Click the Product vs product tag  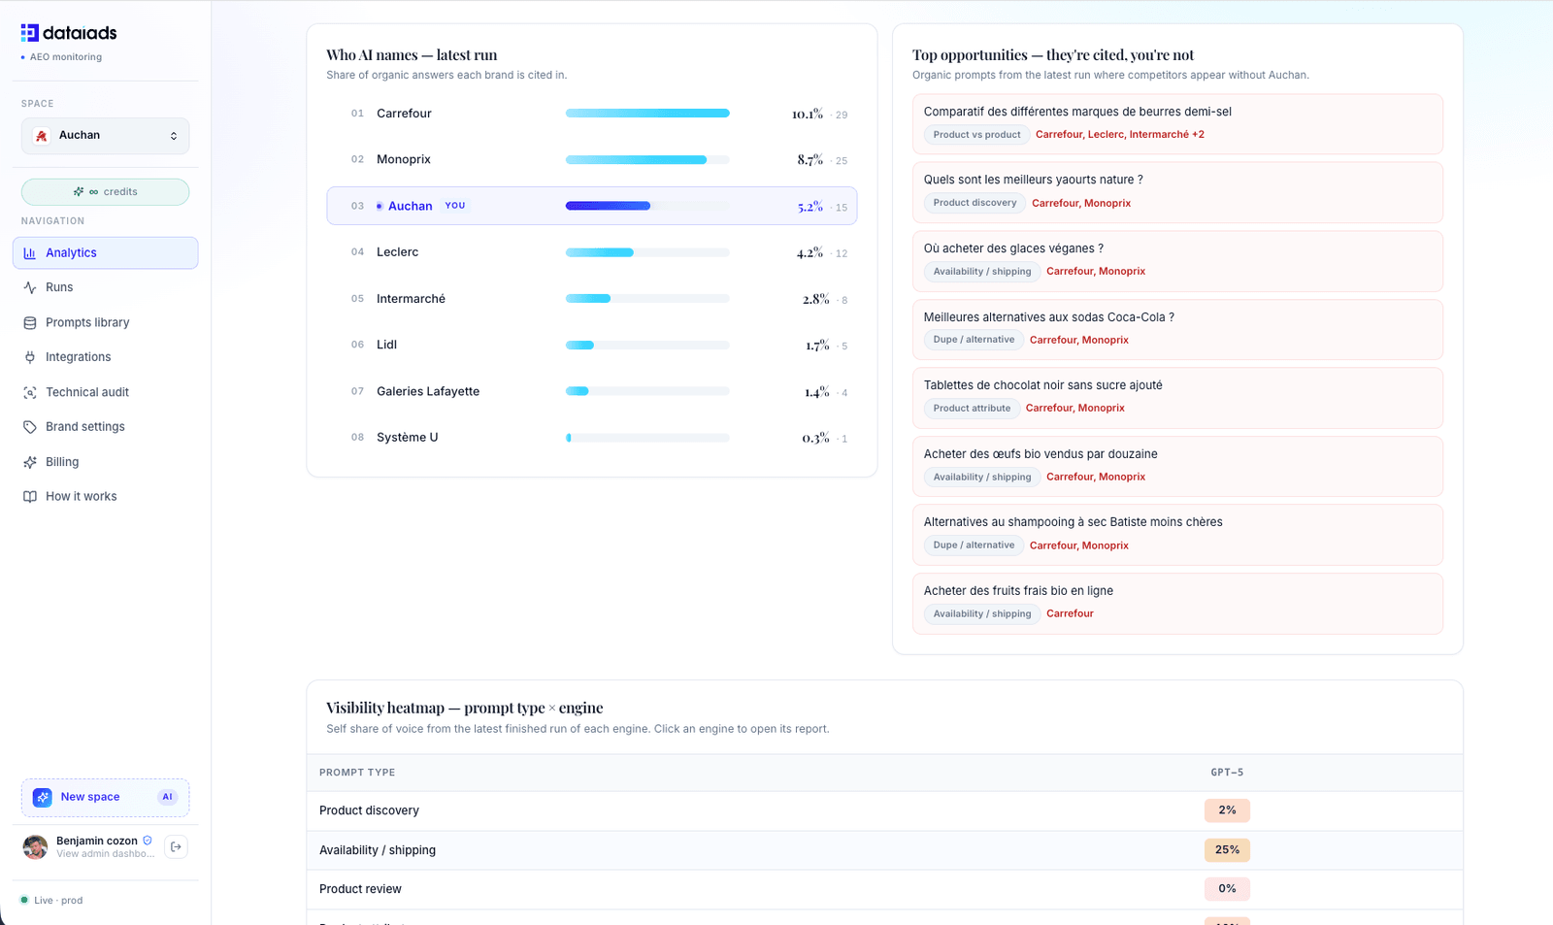point(976,135)
